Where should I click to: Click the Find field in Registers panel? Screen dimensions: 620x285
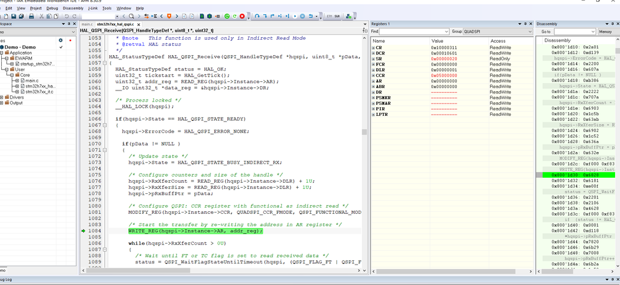tap(414, 32)
